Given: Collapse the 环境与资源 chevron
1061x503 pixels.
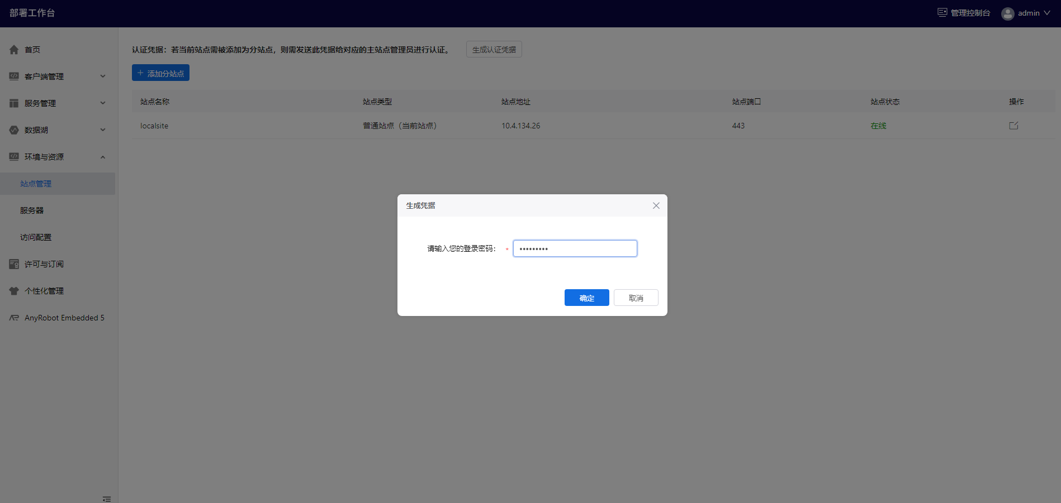Looking at the screenshot, I should pos(103,157).
